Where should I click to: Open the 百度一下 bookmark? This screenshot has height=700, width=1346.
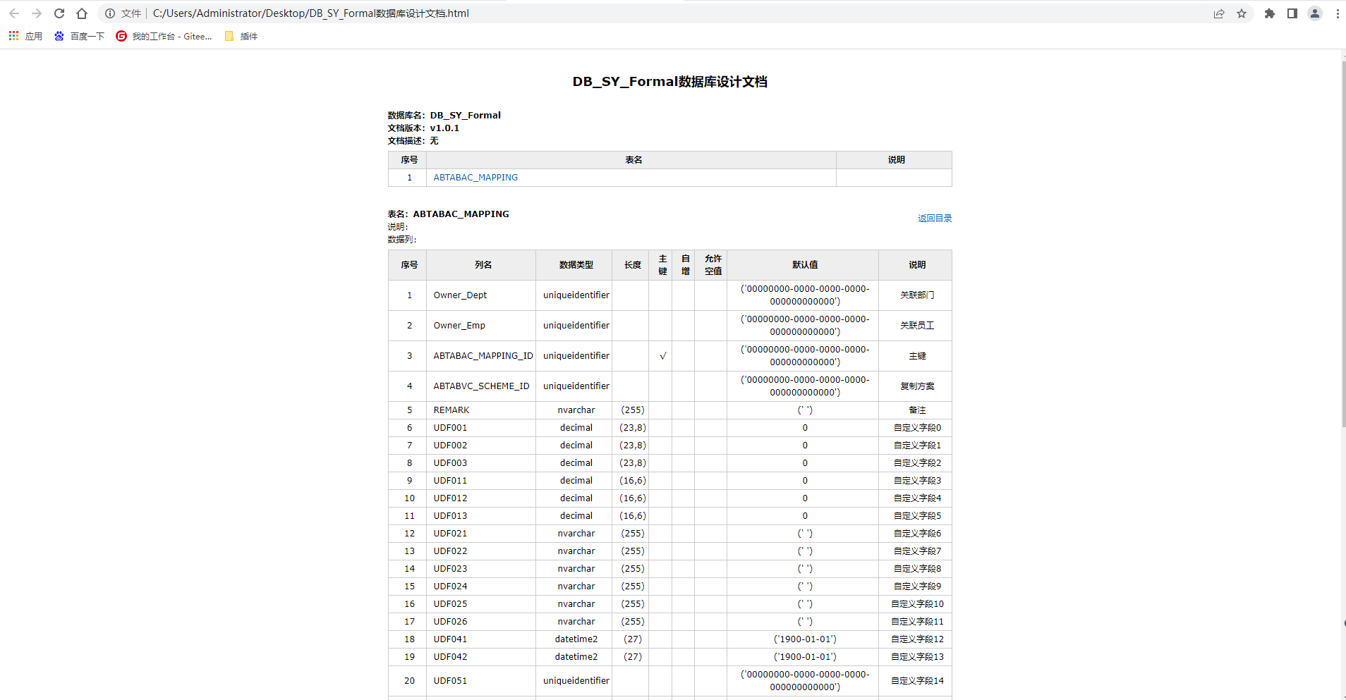80,36
